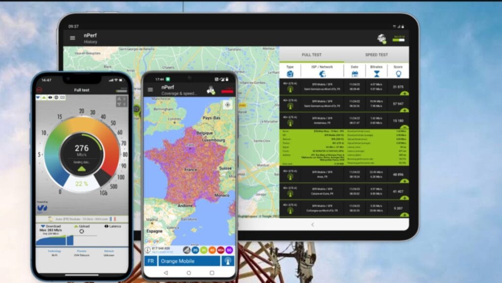Select the streaming icon in Full test toolbar
Image resolution: width=502 pixels, height=283 pixels.
[x=62, y=97]
